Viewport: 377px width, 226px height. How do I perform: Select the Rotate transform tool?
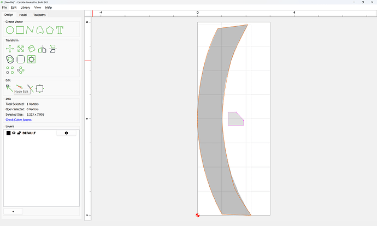coord(31,49)
